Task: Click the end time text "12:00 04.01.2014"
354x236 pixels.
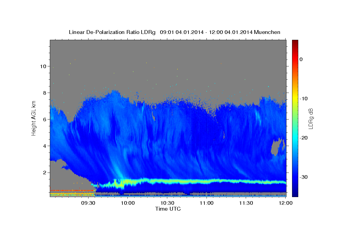Action: click(230, 32)
